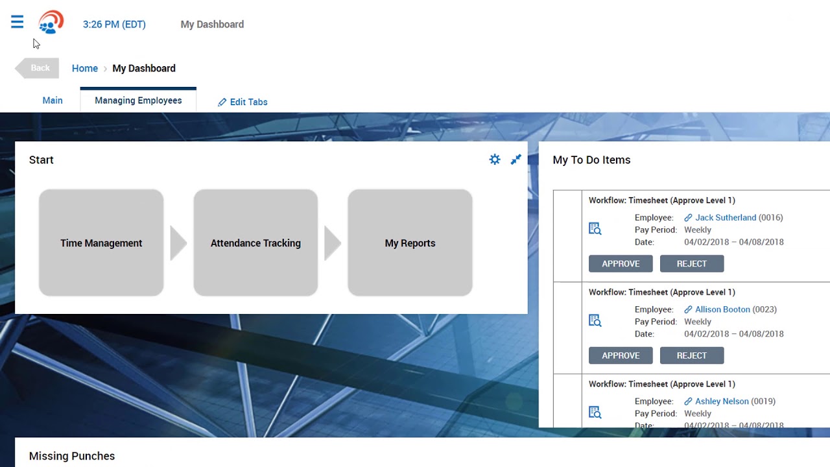Click link icon beside Allison Booton

click(689, 310)
